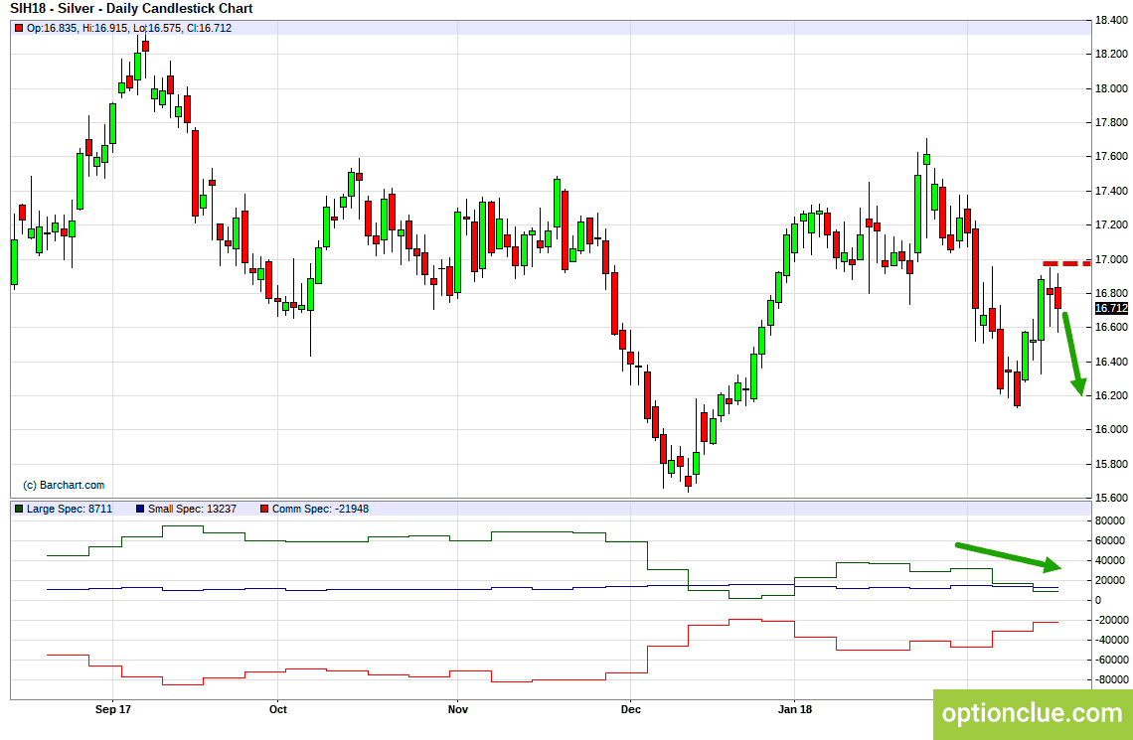The height and width of the screenshot is (740, 1133).
Task: Click the 15.600 price axis label
Action: (1112, 499)
